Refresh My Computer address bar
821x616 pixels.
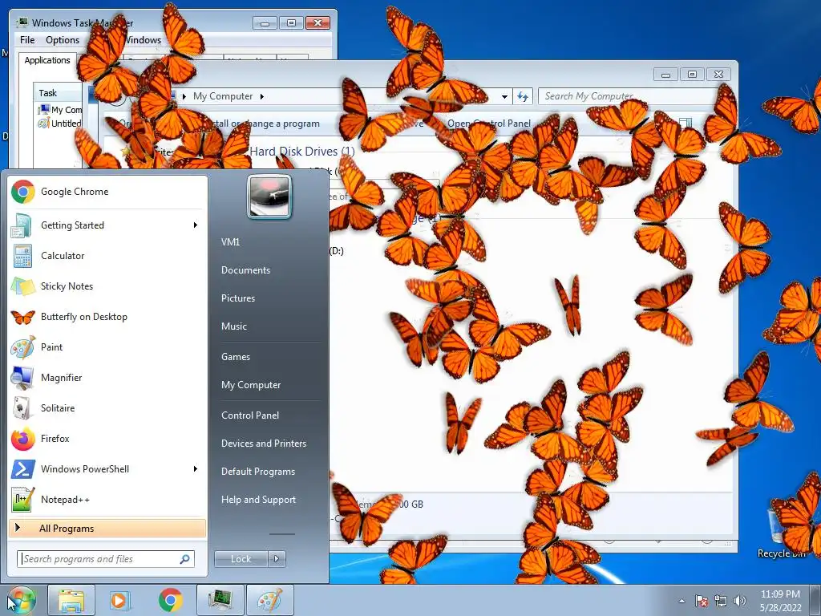(523, 96)
